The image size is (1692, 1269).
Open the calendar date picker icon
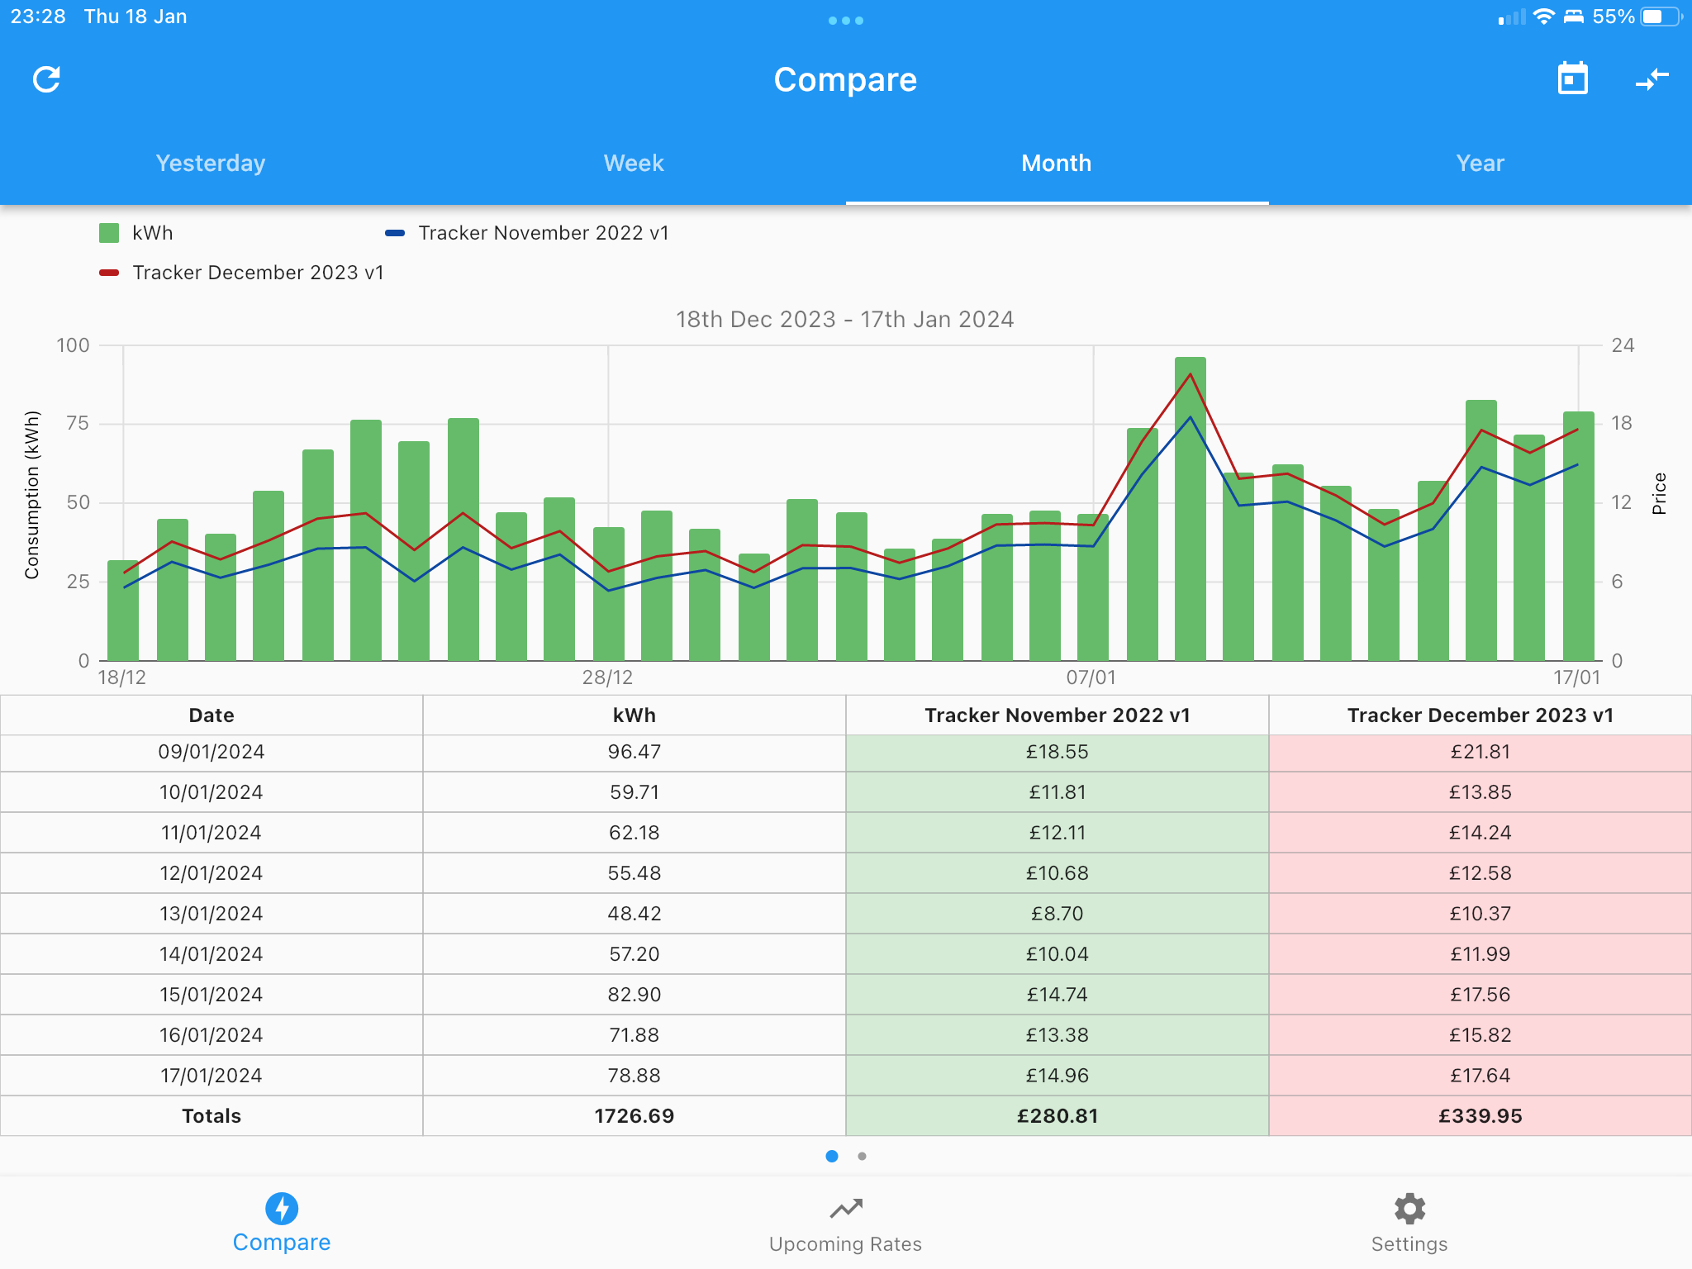point(1572,79)
